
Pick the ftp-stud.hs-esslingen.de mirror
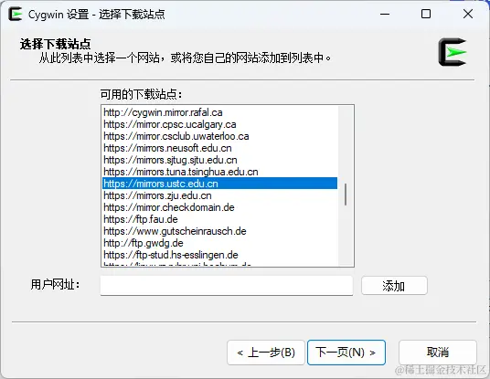tap(219, 255)
